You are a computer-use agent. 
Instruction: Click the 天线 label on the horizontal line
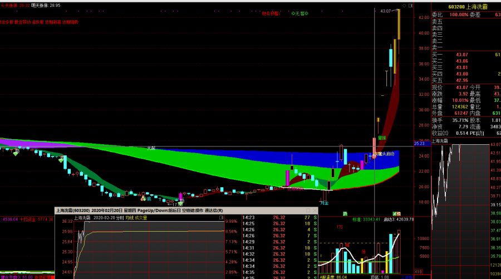[x=151, y=148]
